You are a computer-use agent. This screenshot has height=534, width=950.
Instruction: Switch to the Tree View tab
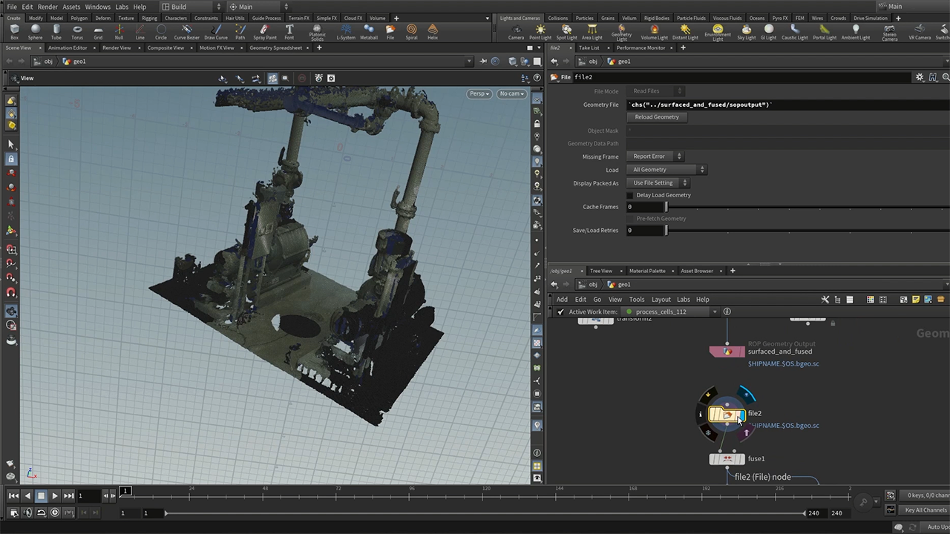[x=600, y=271]
